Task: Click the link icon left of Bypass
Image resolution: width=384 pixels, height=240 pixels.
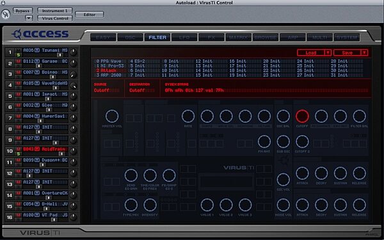Action: point(5,14)
